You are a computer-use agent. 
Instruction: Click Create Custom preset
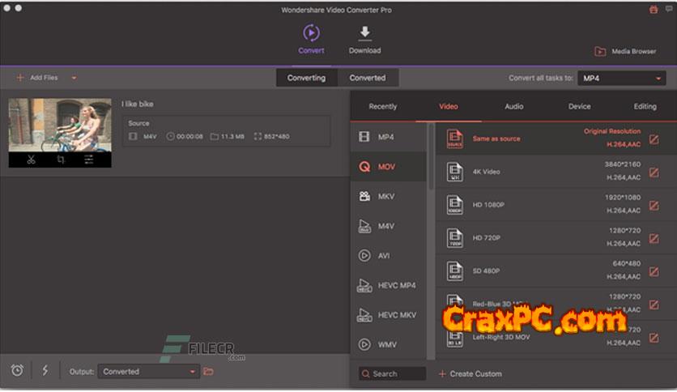click(470, 374)
